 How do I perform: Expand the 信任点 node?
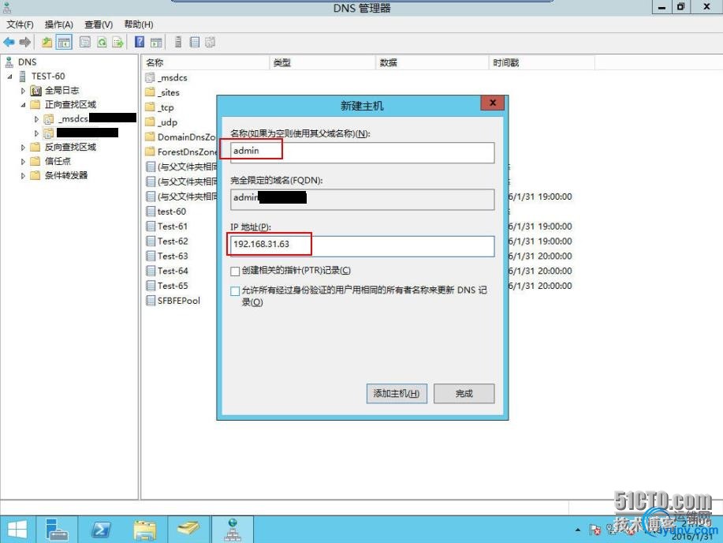click(x=23, y=162)
